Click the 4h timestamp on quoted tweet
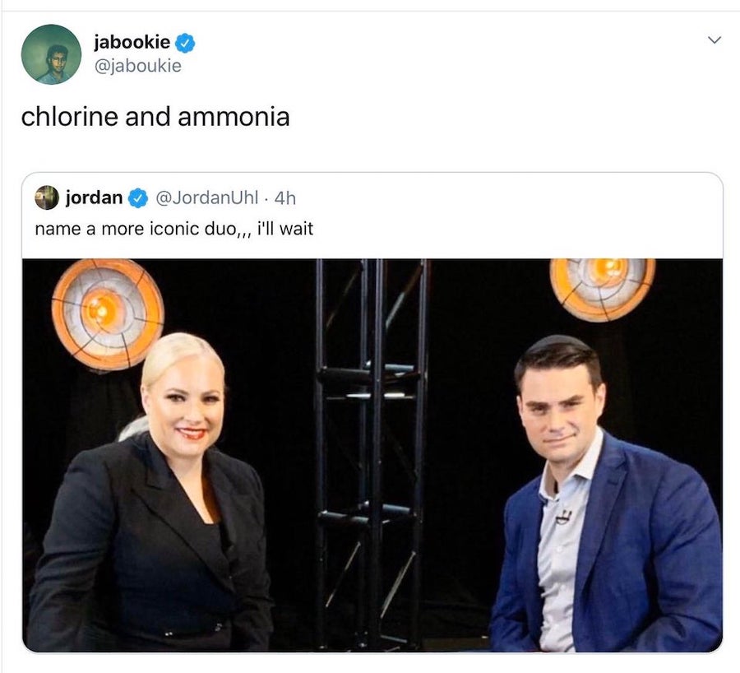 [285, 198]
